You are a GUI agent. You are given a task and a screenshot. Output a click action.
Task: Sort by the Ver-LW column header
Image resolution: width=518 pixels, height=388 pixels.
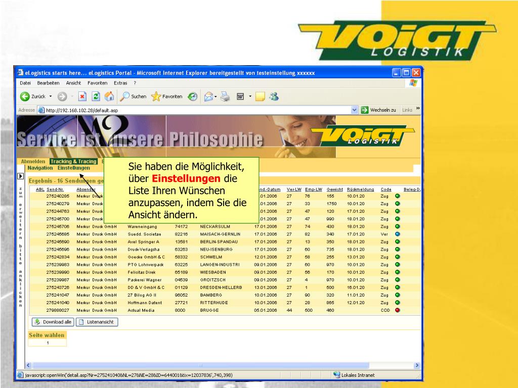(x=294, y=189)
